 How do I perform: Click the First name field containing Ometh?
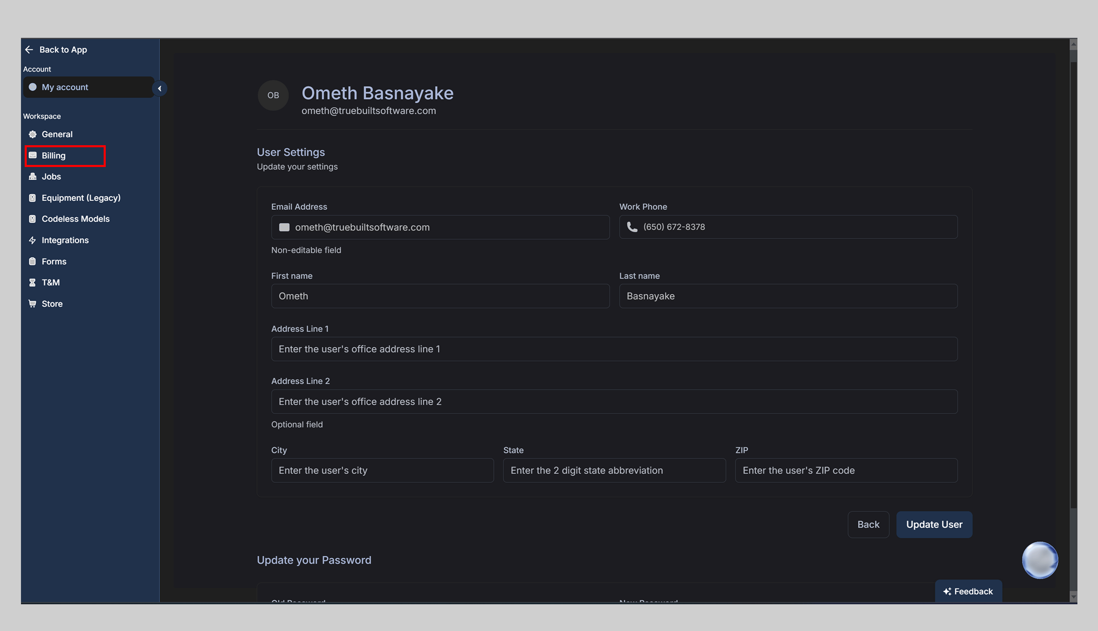point(440,296)
